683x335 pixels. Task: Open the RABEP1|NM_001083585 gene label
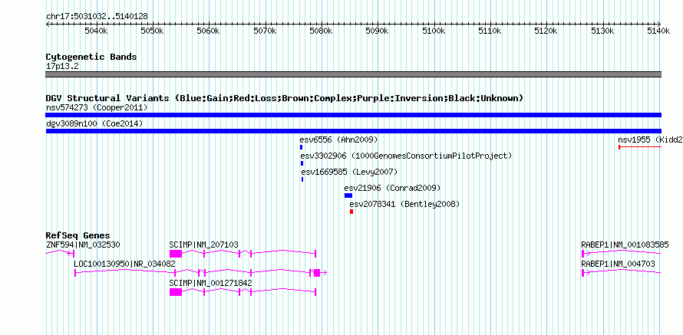click(x=625, y=245)
